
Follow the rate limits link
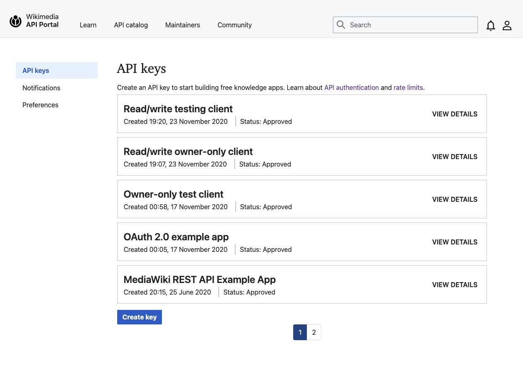[408, 87]
